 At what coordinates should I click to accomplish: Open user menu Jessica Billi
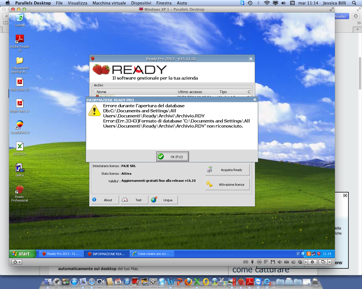(x=335, y=3)
